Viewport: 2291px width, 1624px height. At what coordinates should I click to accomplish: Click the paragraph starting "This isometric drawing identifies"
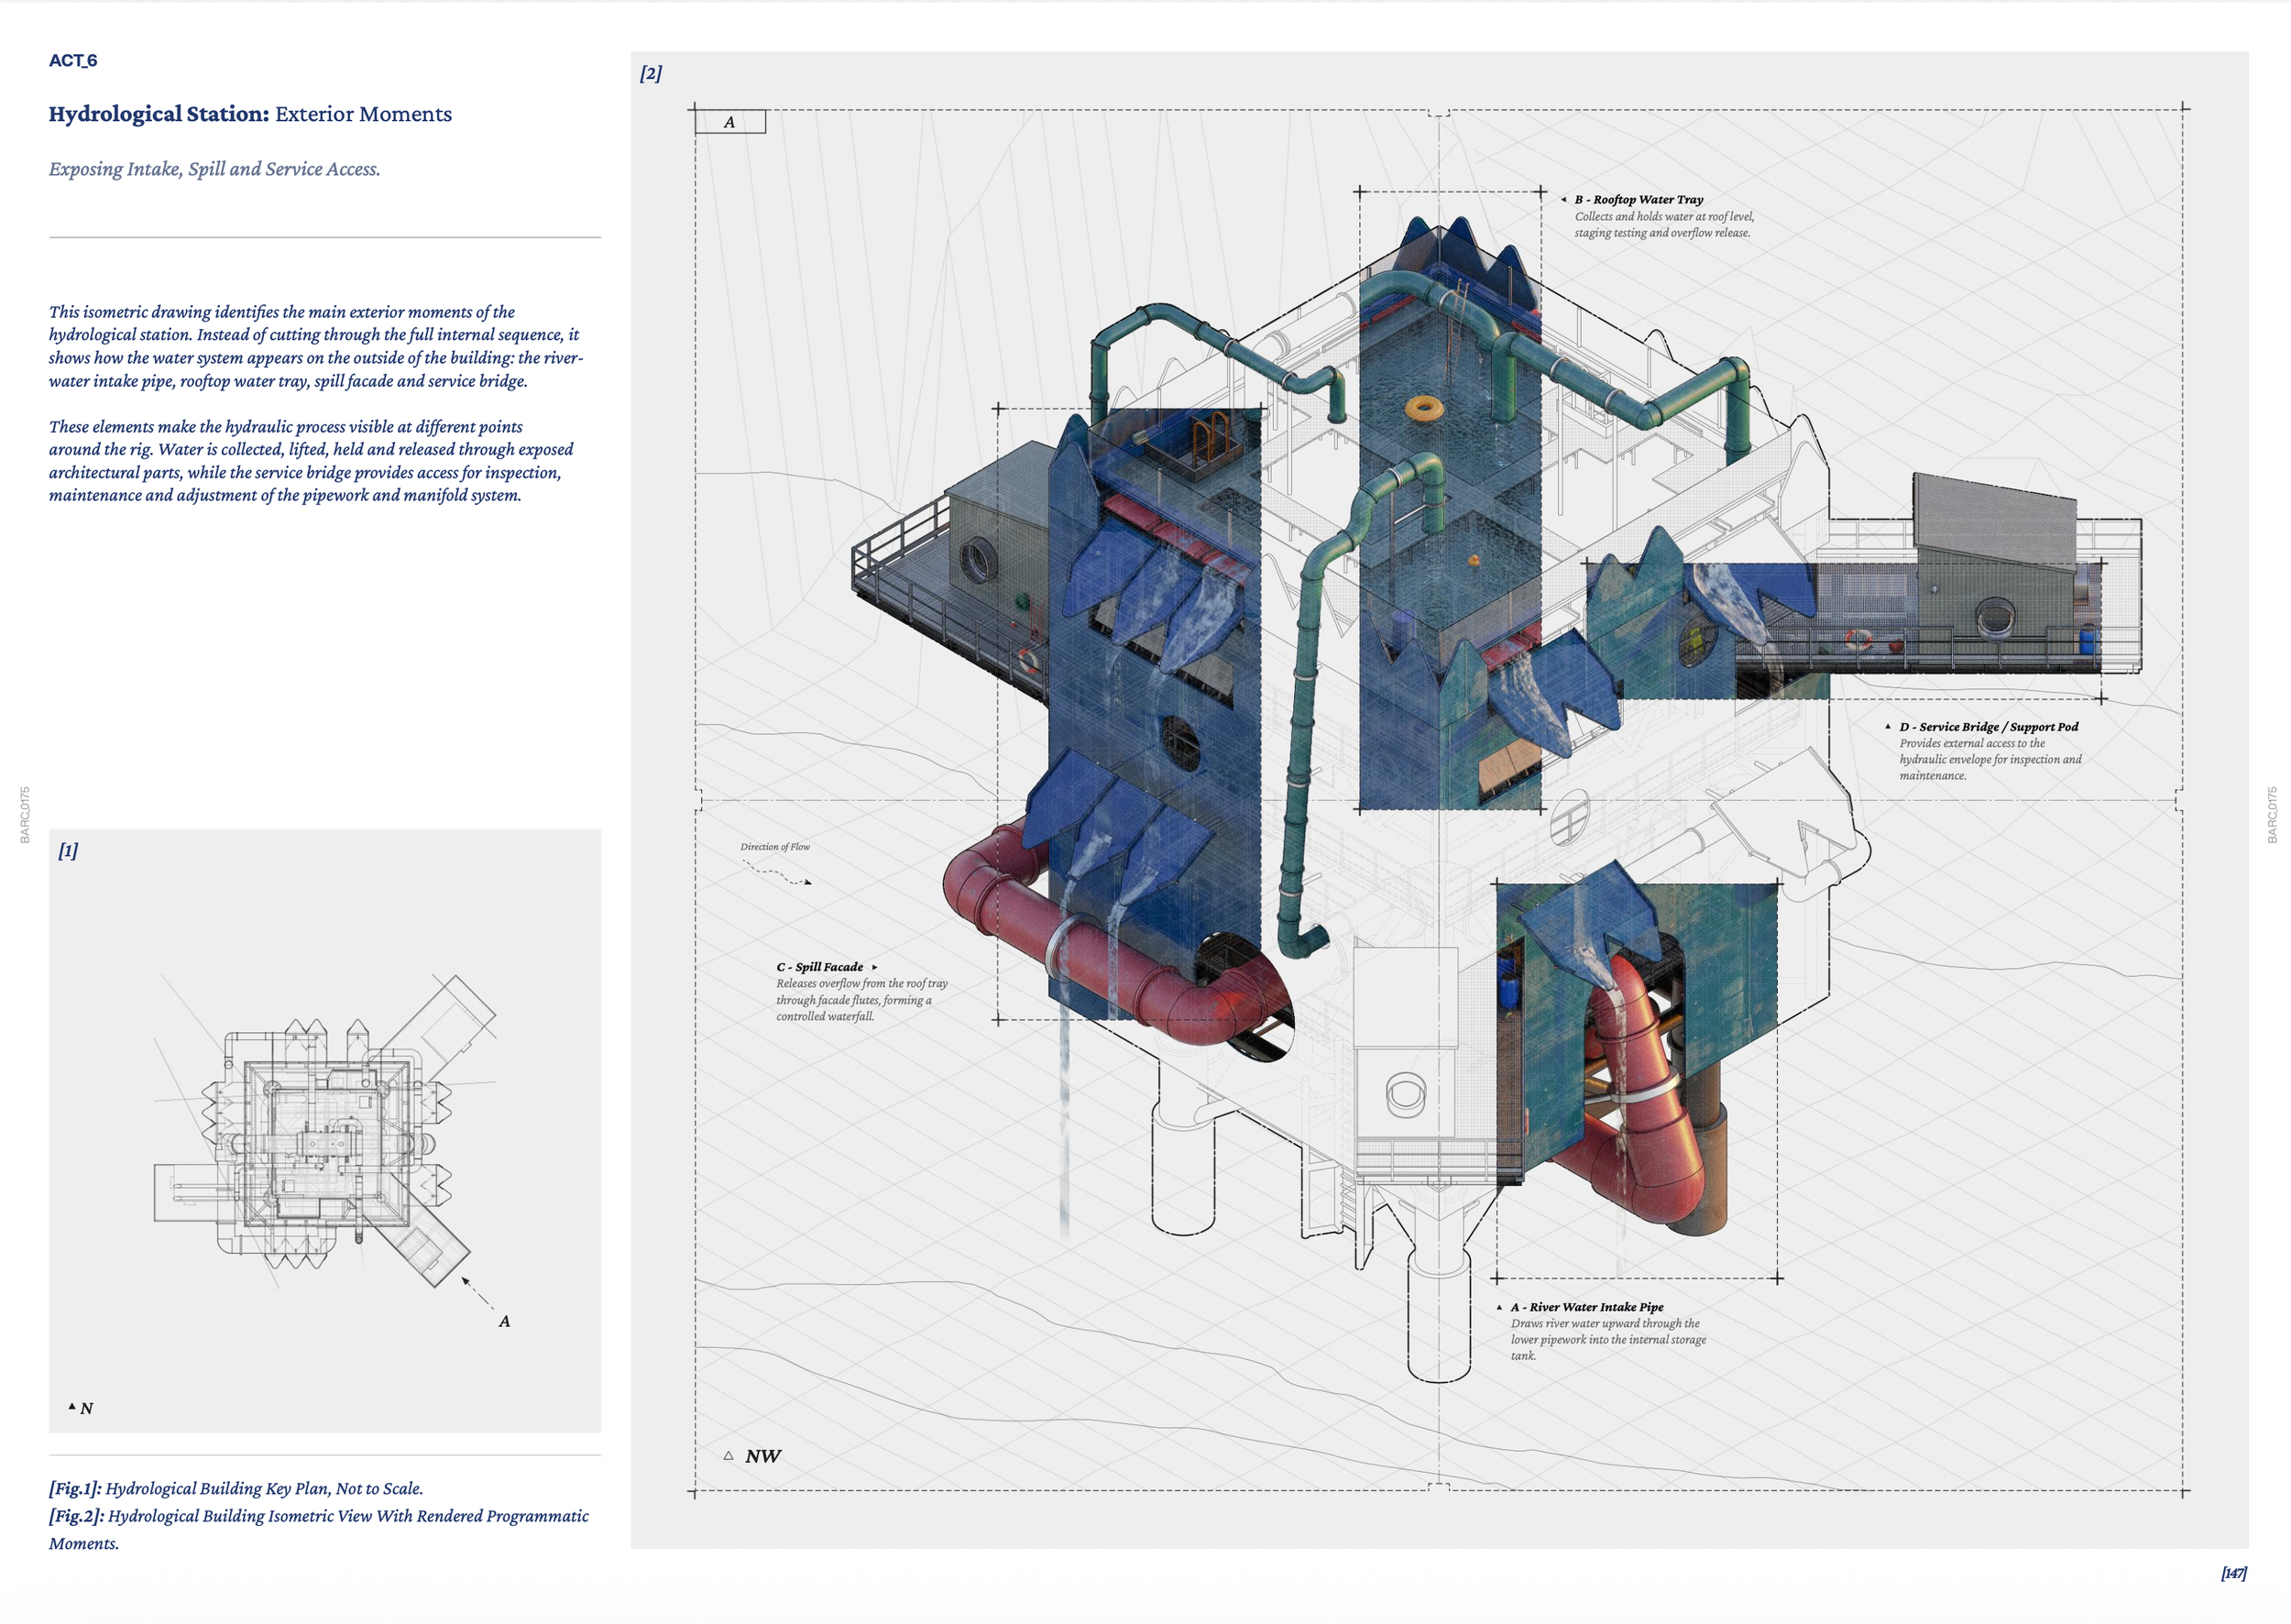[316, 346]
